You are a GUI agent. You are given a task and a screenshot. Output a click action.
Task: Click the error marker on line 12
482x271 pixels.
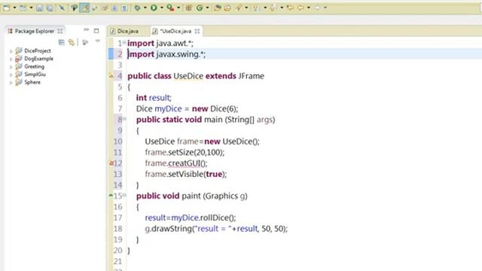111,163
